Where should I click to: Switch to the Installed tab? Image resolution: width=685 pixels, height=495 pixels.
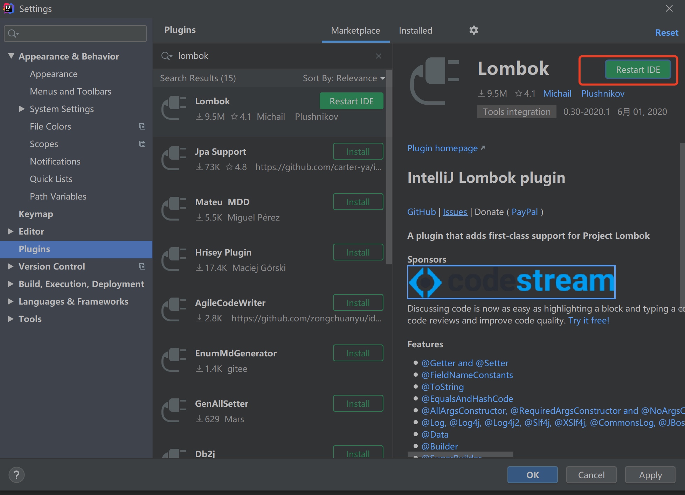416,31
